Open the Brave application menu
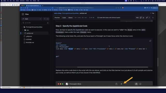 click(x=5, y=1)
